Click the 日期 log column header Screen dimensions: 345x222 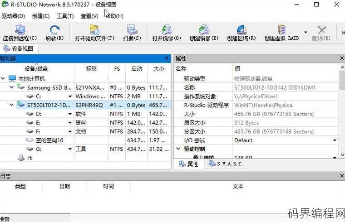tap(64, 186)
